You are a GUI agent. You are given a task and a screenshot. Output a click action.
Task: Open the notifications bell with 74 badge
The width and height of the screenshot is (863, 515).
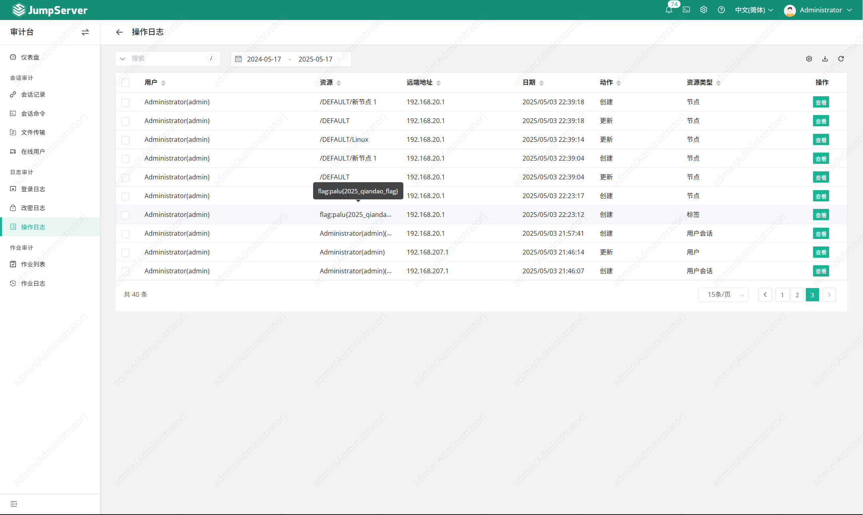669,10
